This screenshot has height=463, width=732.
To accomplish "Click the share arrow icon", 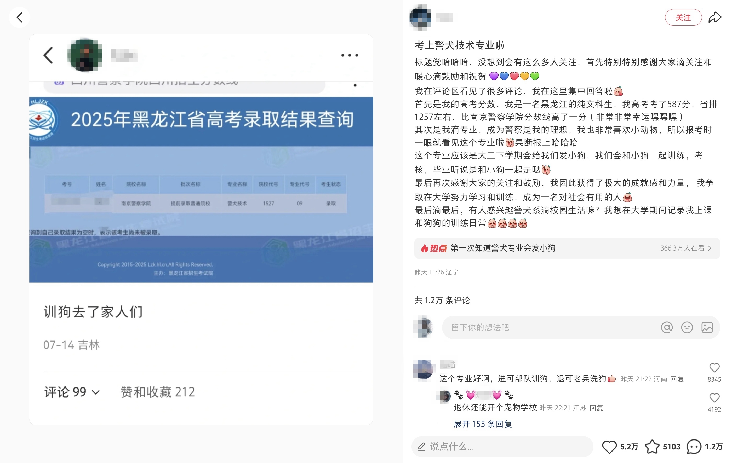I will [715, 17].
